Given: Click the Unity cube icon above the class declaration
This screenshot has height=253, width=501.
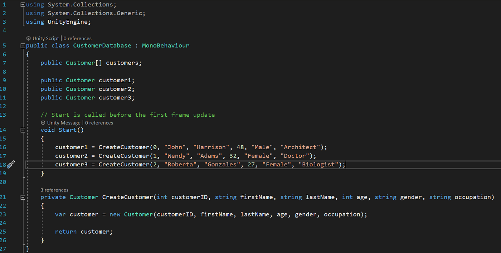Looking at the screenshot, I should pyautogui.click(x=28, y=38).
